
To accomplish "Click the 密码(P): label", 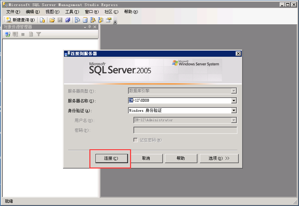I will (x=82, y=130).
